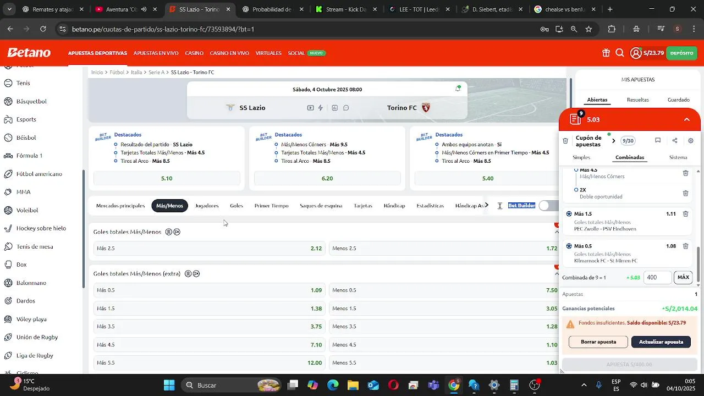Open bet slip settings gear icon

(691, 141)
